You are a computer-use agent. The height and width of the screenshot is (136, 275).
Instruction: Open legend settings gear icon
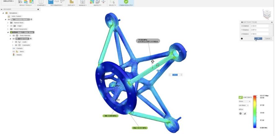pos(241,113)
